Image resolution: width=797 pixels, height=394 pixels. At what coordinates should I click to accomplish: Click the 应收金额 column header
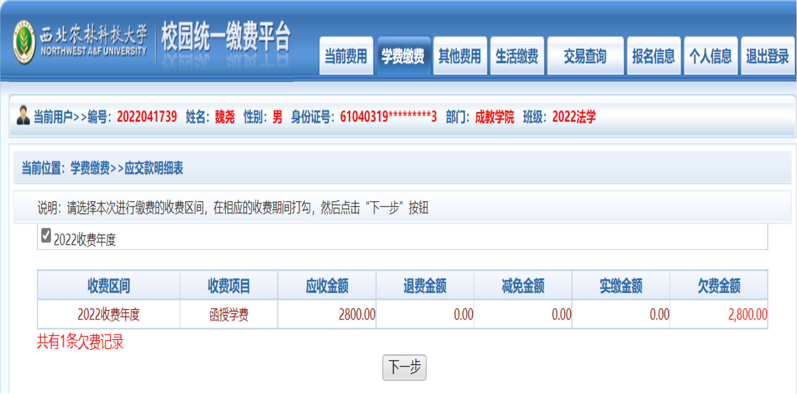(327, 286)
